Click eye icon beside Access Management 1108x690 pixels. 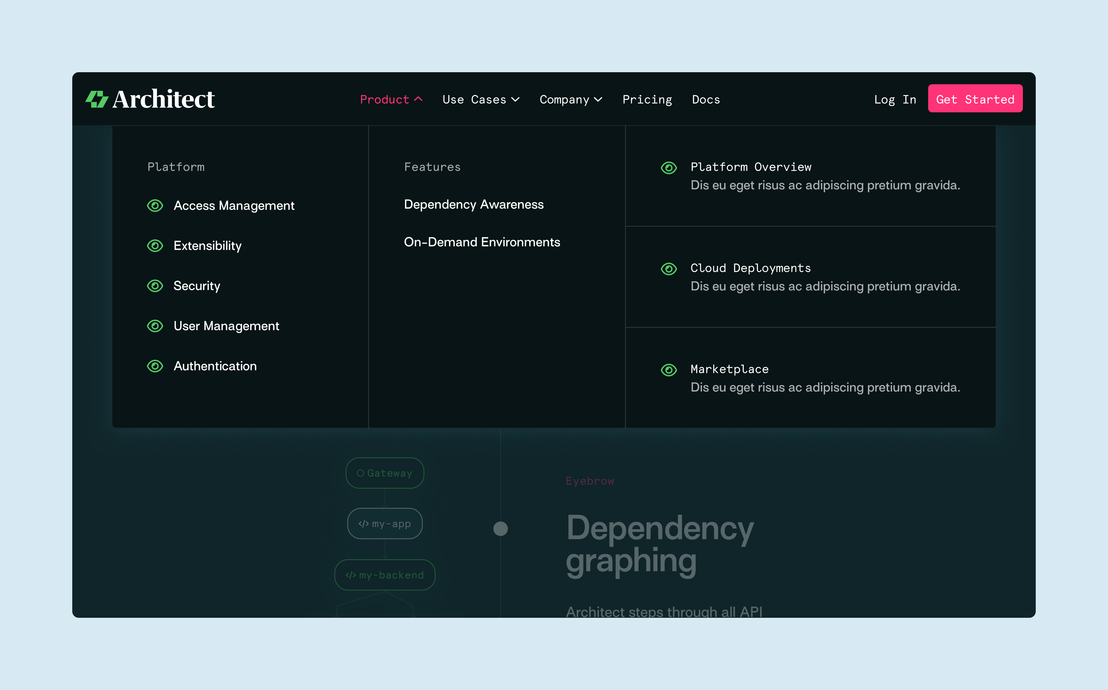[x=155, y=206]
